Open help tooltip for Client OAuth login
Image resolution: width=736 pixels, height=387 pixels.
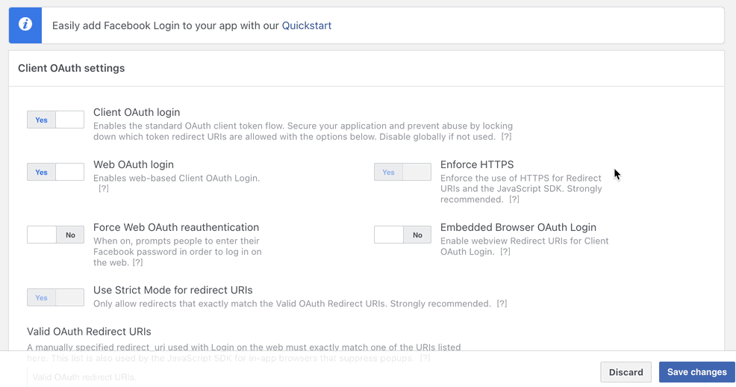[506, 137]
